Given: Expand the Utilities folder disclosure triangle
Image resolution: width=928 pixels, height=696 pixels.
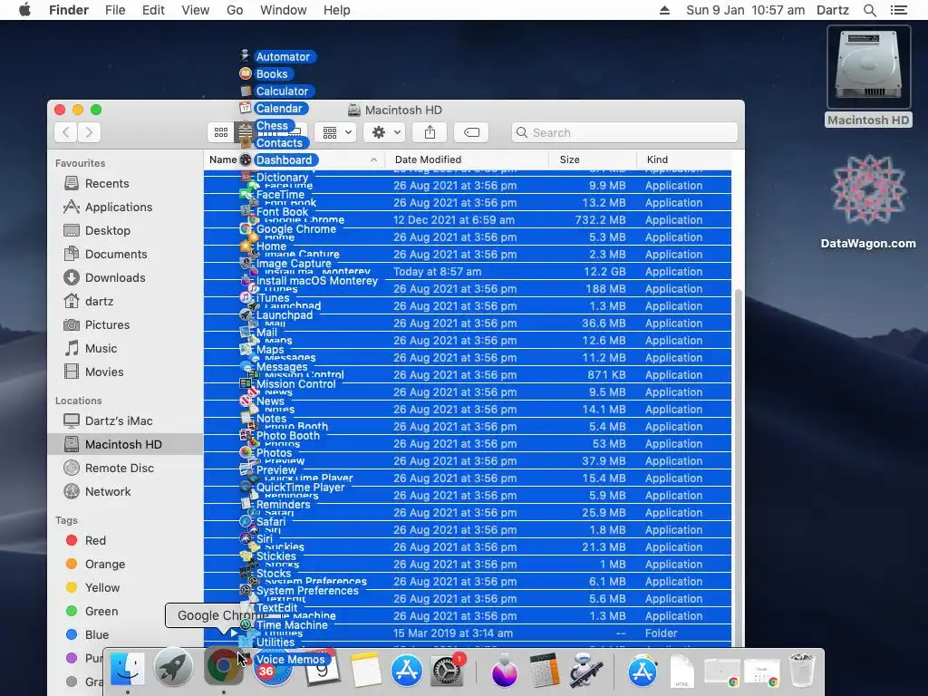Looking at the screenshot, I should [234, 633].
